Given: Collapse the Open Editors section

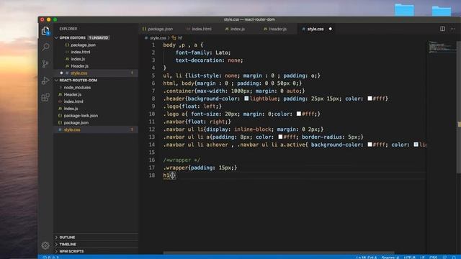Looking at the screenshot, I should (x=56, y=37).
